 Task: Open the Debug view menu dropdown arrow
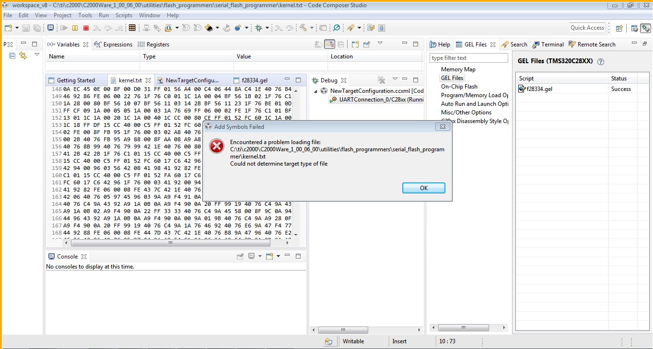[x=395, y=79]
